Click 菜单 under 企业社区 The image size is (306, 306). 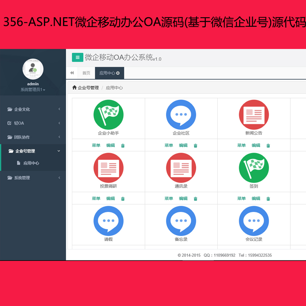pyautogui.click(x=169, y=145)
